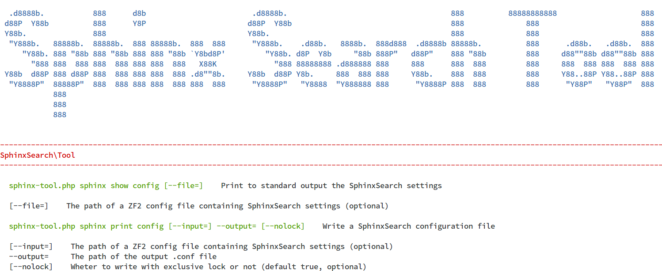Click the '[--file=]' option description line
The image size is (662, 271).
coord(199,206)
